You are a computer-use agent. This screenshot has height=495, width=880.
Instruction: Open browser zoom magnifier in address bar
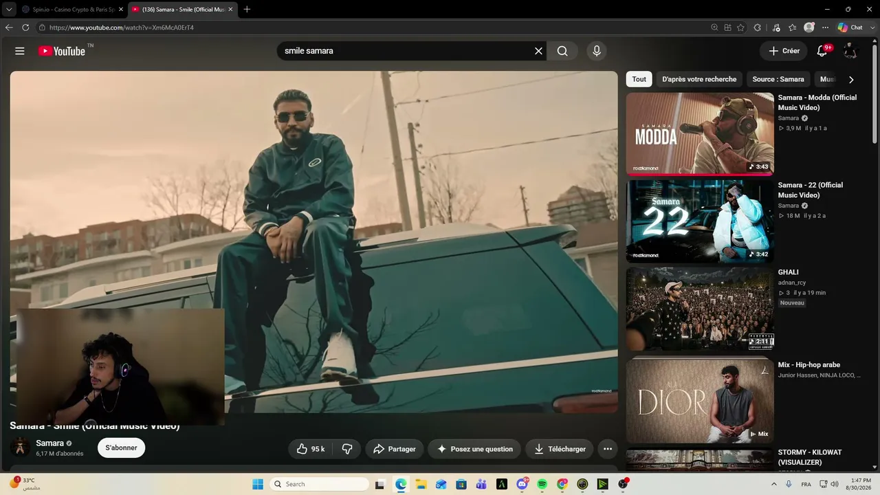point(714,27)
